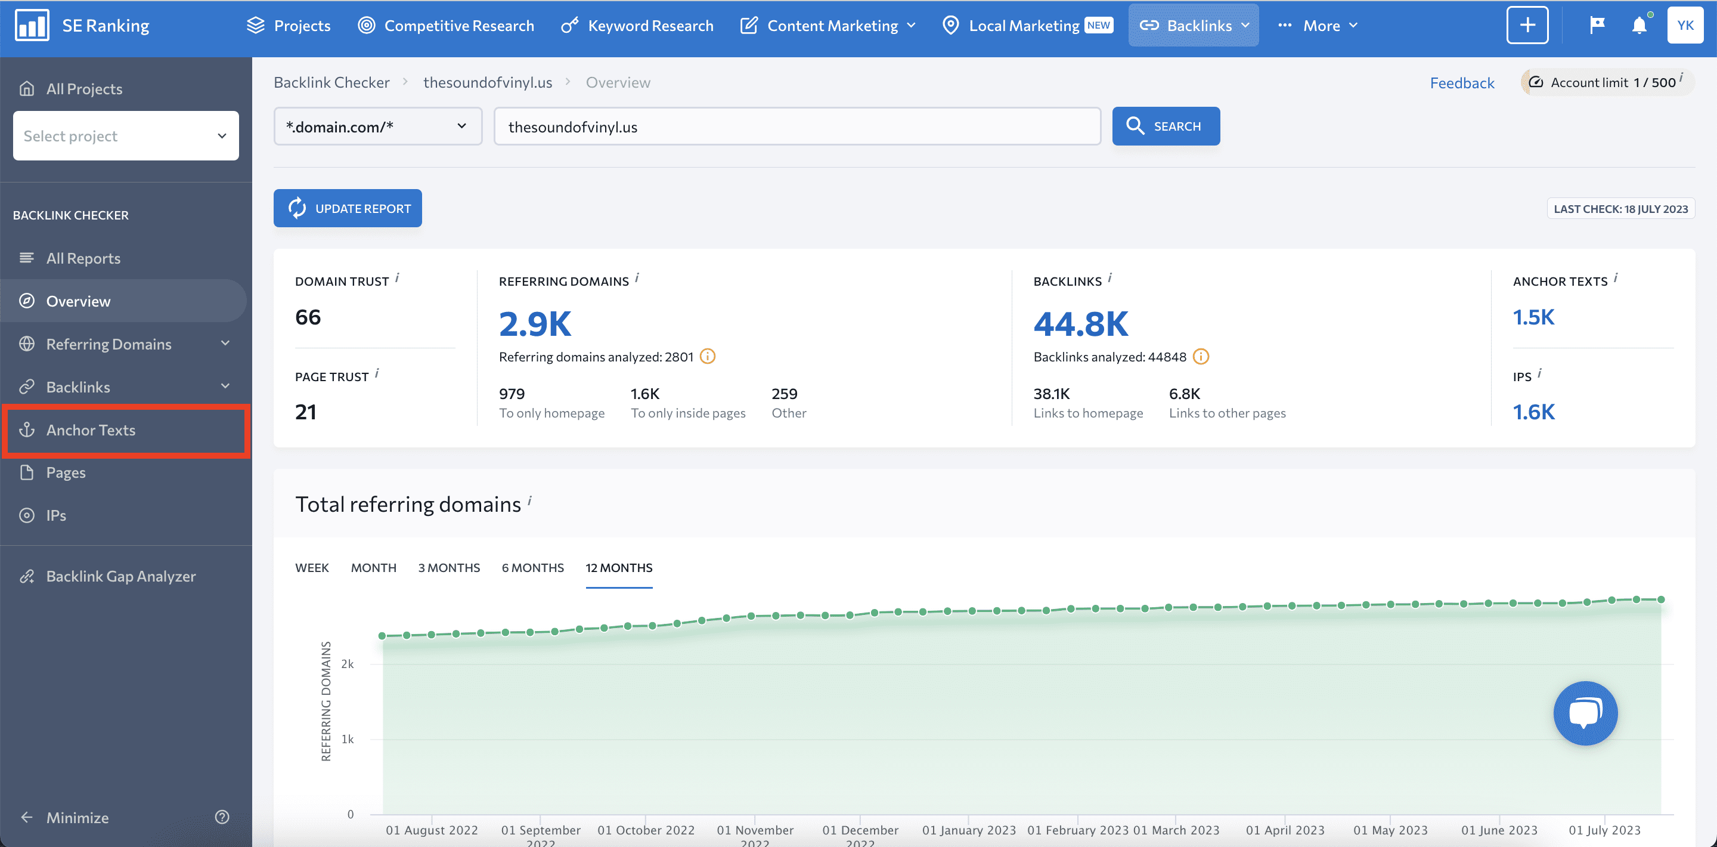1717x847 pixels.
Task: Click the Referring Domains heading info icon
Action: [637, 277]
